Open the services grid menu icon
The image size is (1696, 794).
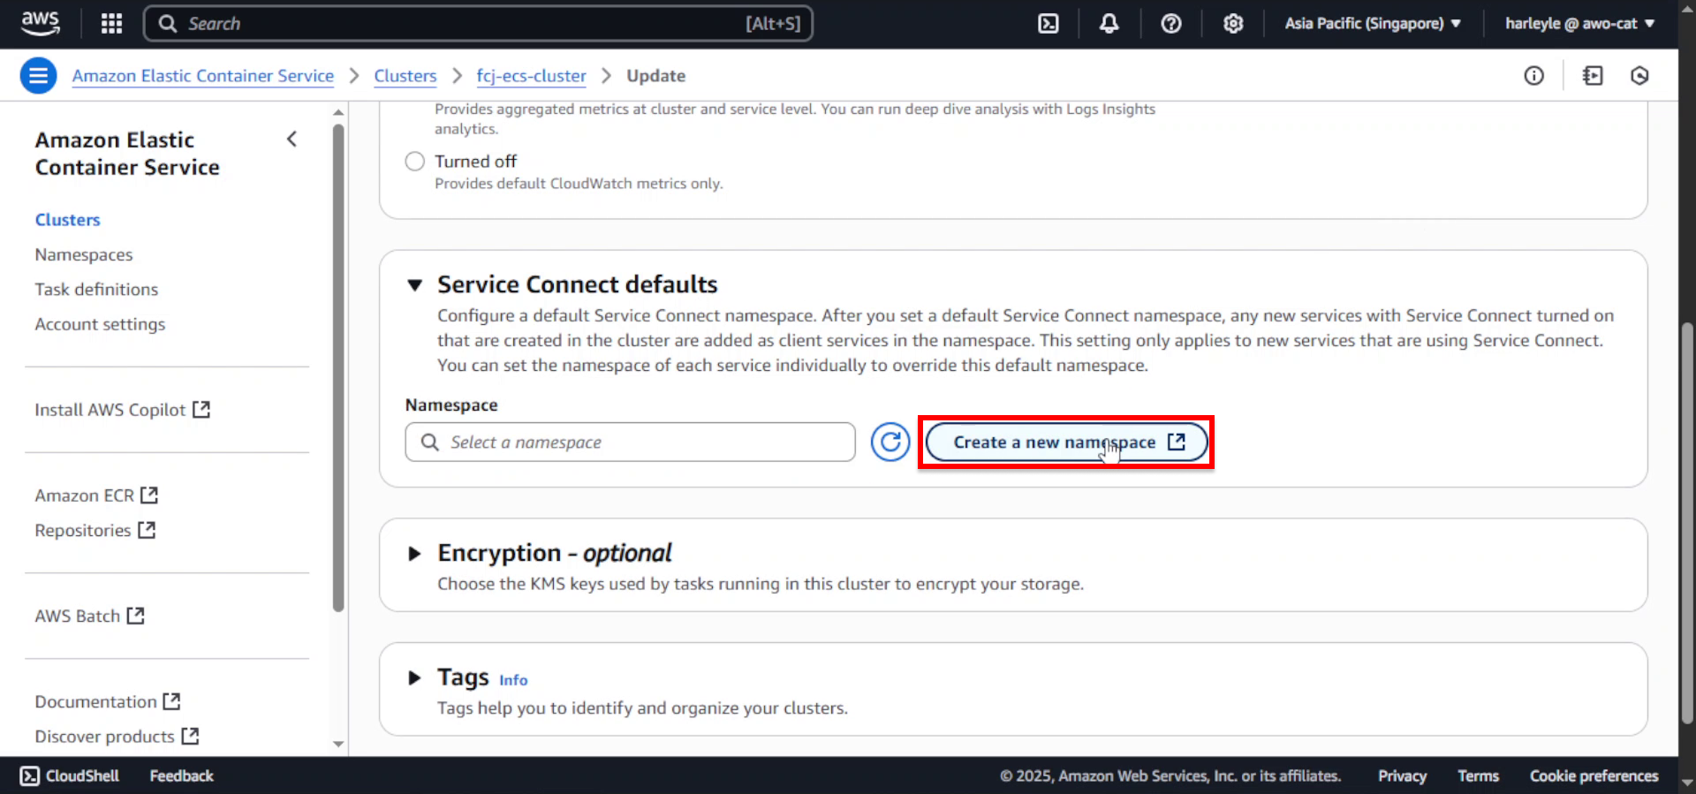pyautogui.click(x=111, y=24)
